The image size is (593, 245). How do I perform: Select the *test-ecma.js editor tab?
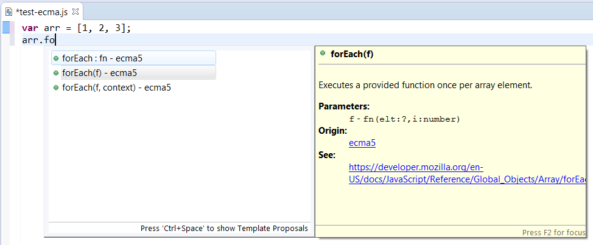click(41, 12)
